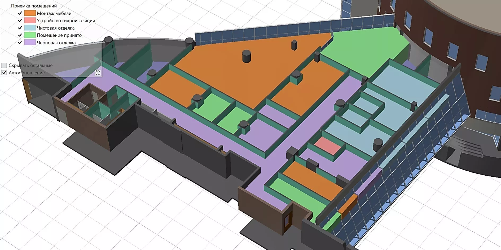Enable the Скрывать остальные checkbox
The width and height of the screenshot is (501, 250).
(4, 65)
